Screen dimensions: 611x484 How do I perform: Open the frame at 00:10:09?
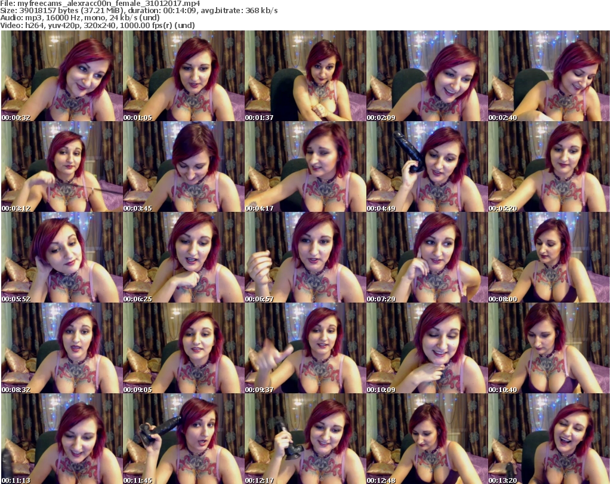point(427,348)
